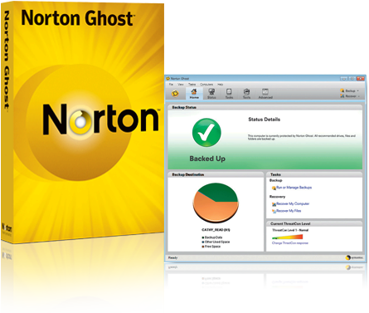This screenshot has height=313, width=369.
Task: Click the Change ThreatCon response link
Action: coord(290,243)
